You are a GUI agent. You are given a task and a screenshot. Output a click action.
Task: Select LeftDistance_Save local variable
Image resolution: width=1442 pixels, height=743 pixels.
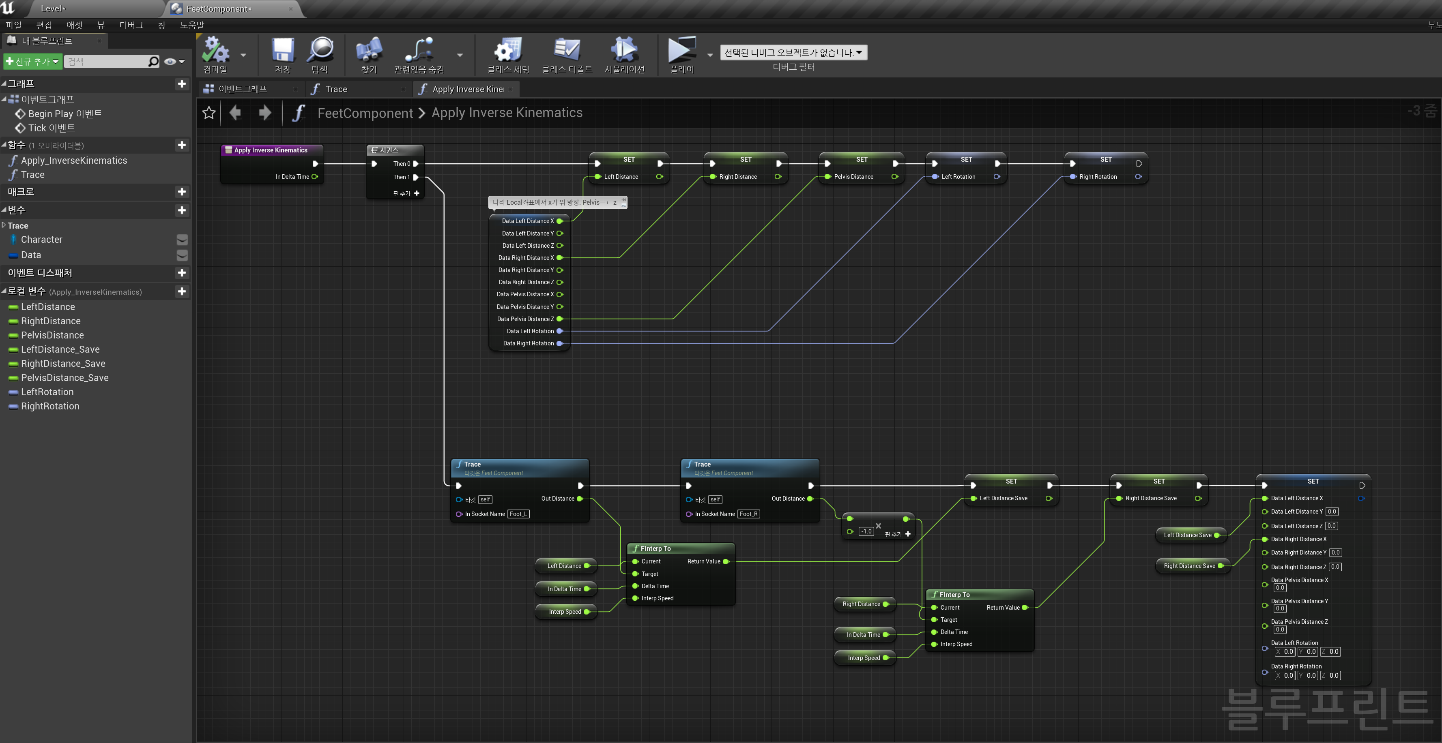(60, 350)
